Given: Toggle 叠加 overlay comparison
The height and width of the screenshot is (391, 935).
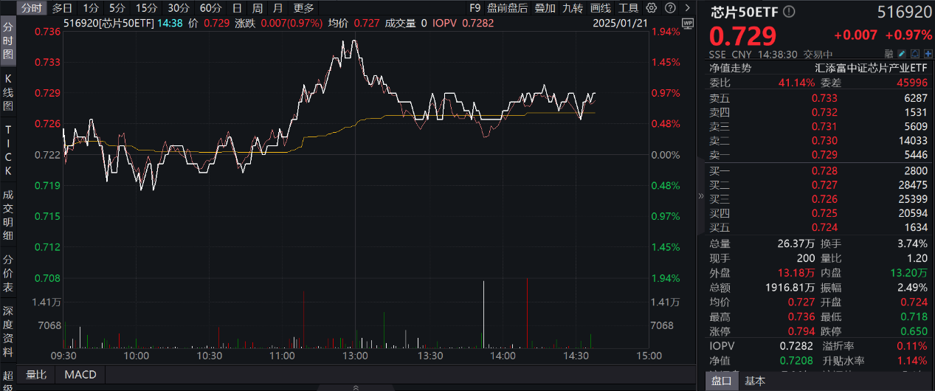Looking at the screenshot, I should [545, 8].
